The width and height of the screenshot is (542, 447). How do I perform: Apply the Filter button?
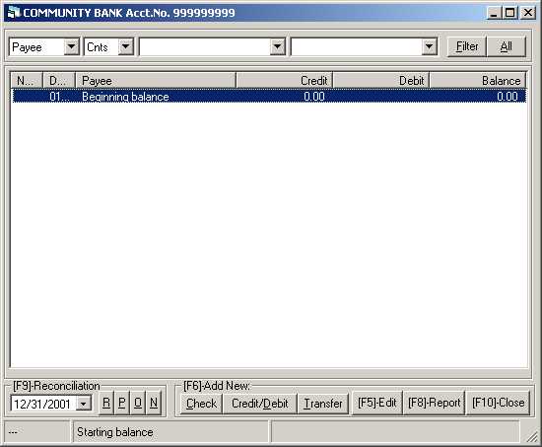pos(467,46)
